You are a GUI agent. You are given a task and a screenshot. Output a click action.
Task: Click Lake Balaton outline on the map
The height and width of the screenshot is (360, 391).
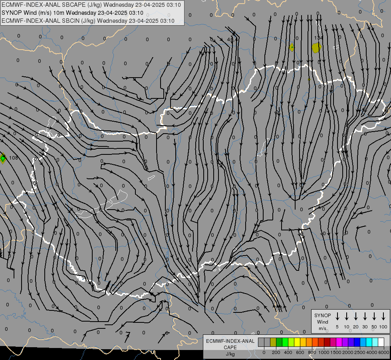[x=102, y=204]
